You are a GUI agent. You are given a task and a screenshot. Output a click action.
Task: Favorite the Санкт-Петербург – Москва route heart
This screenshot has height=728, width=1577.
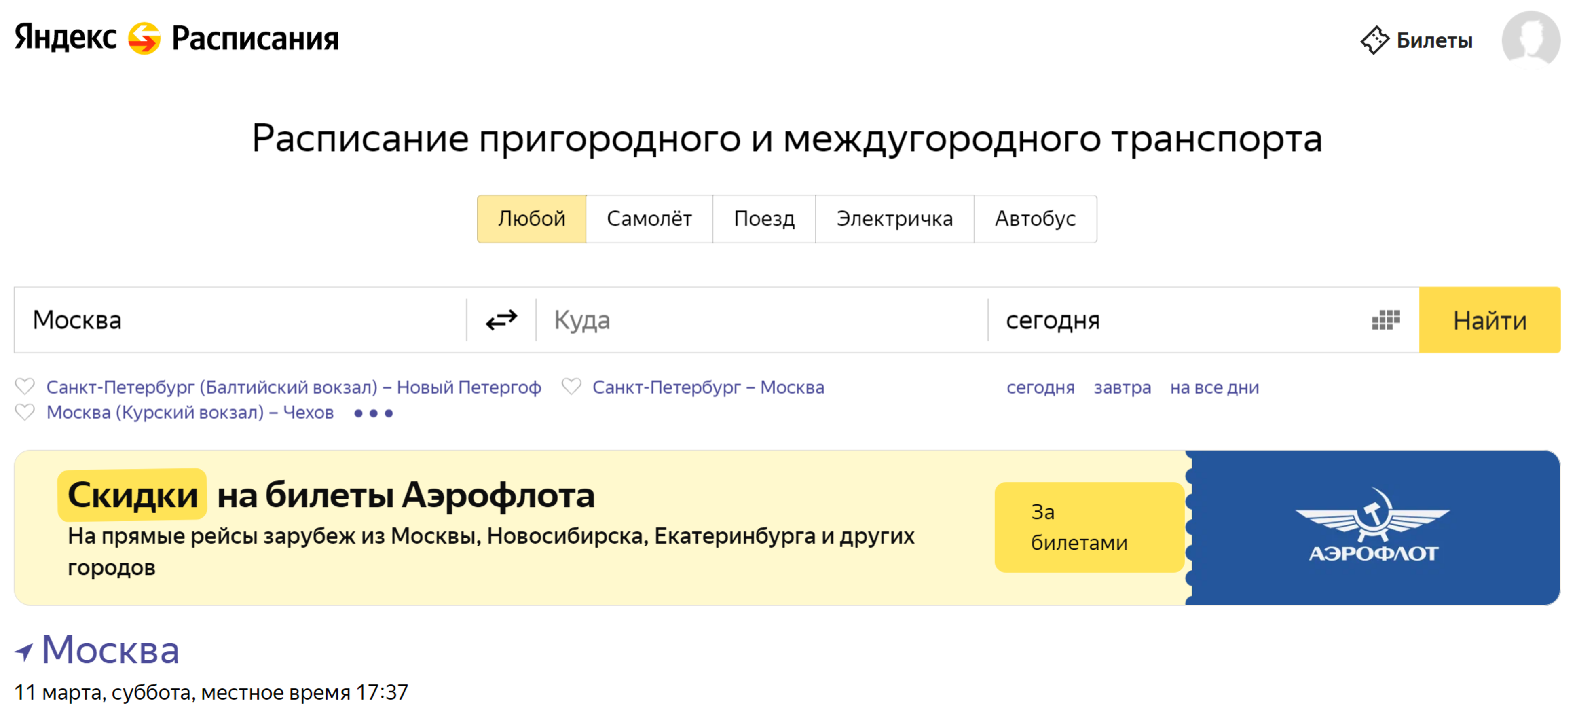[571, 386]
